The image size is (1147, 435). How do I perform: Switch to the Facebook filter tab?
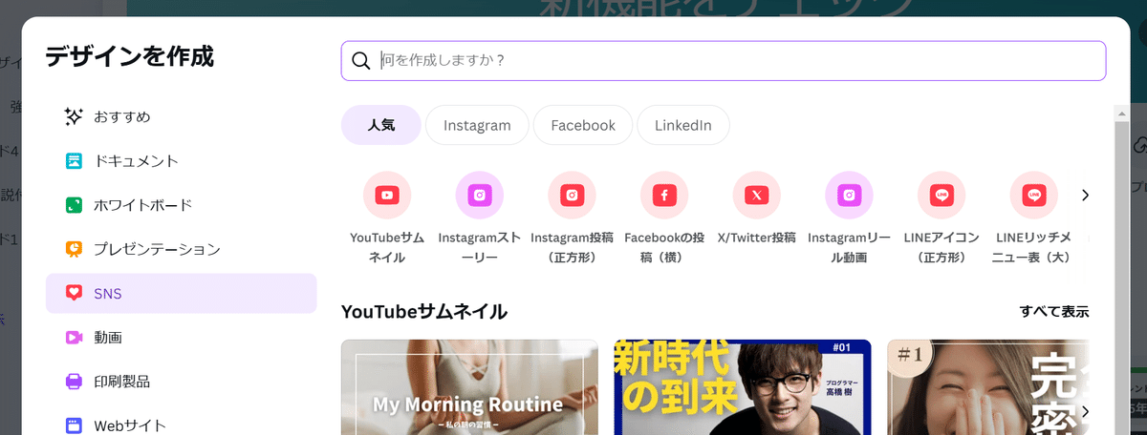(x=583, y=125)
